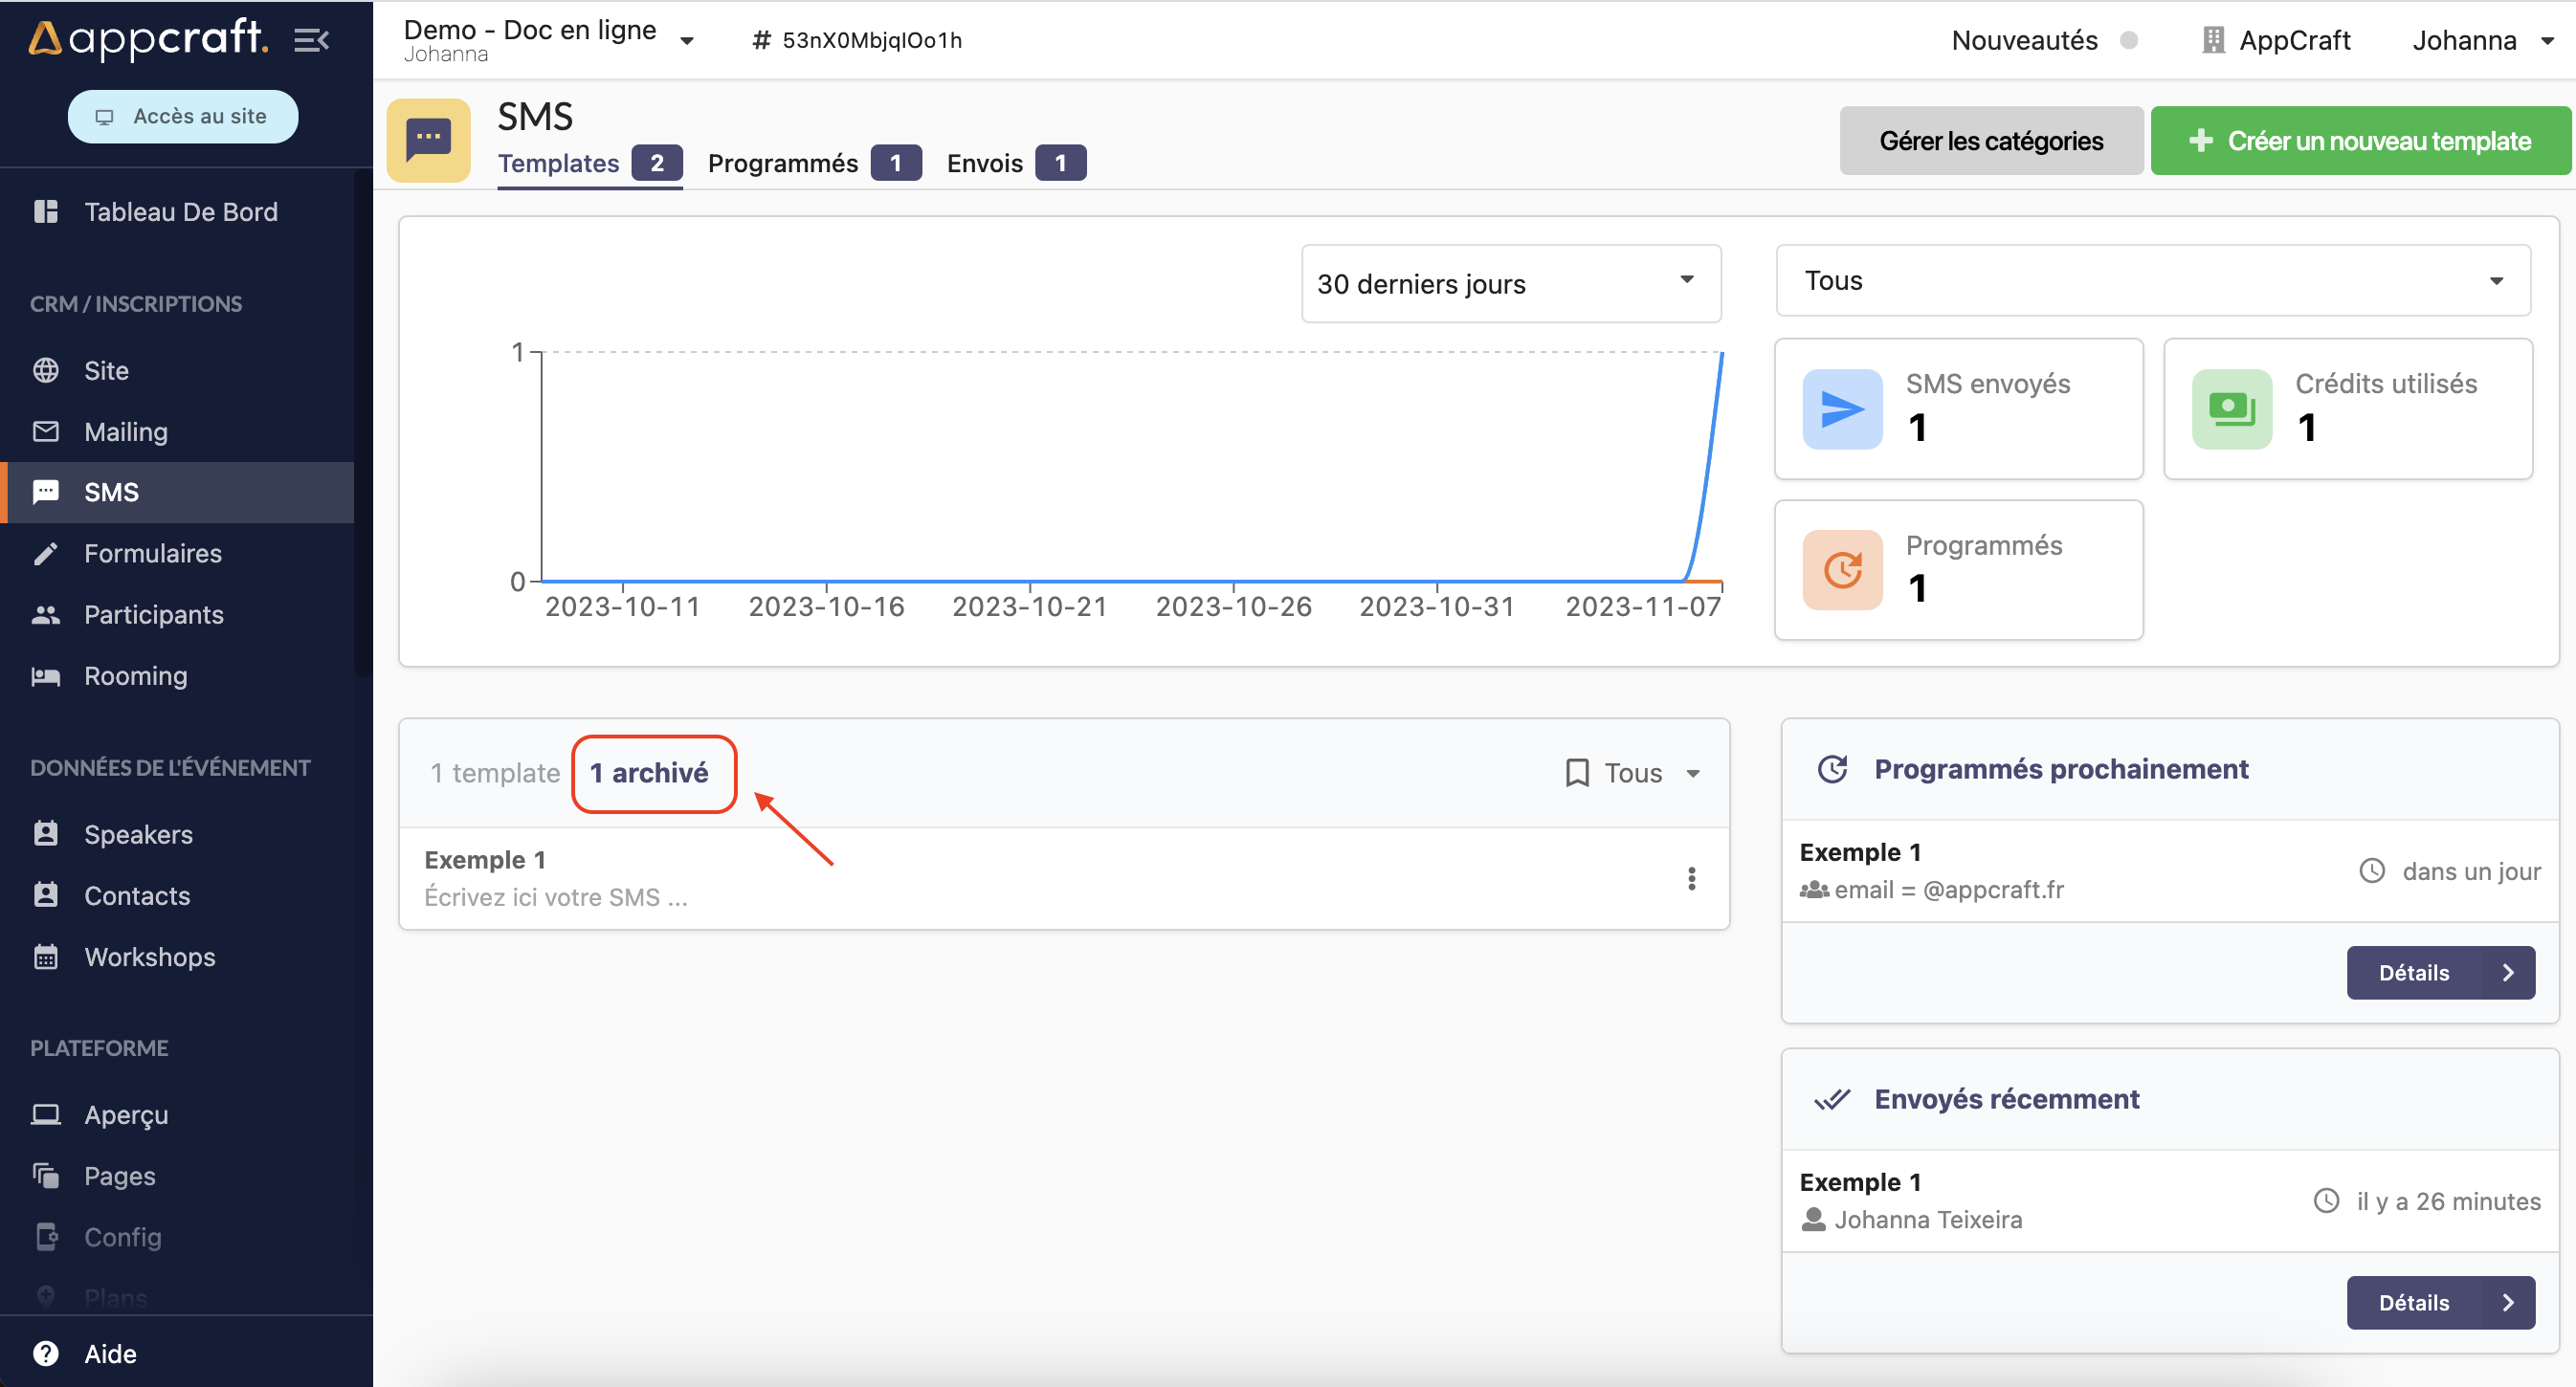Image resolution: width=2576 pixels, height=1387 pixels.
Task: Click the three-dot menu on Exemple 1
Action: point(1691,878)
